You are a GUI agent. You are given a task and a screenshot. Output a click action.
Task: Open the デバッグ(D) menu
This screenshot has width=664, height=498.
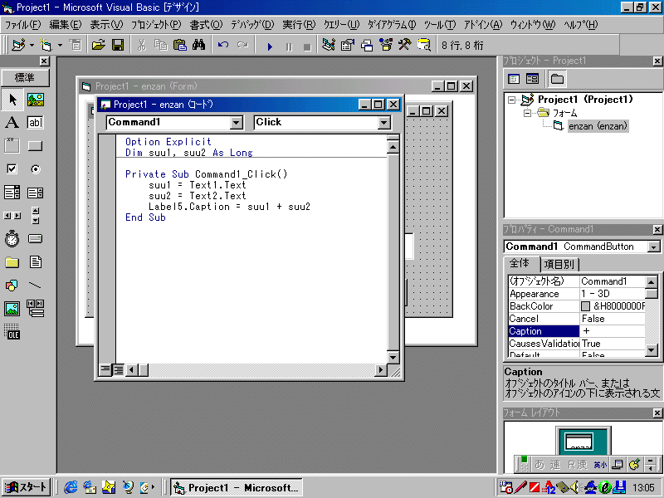coord(252,25)
